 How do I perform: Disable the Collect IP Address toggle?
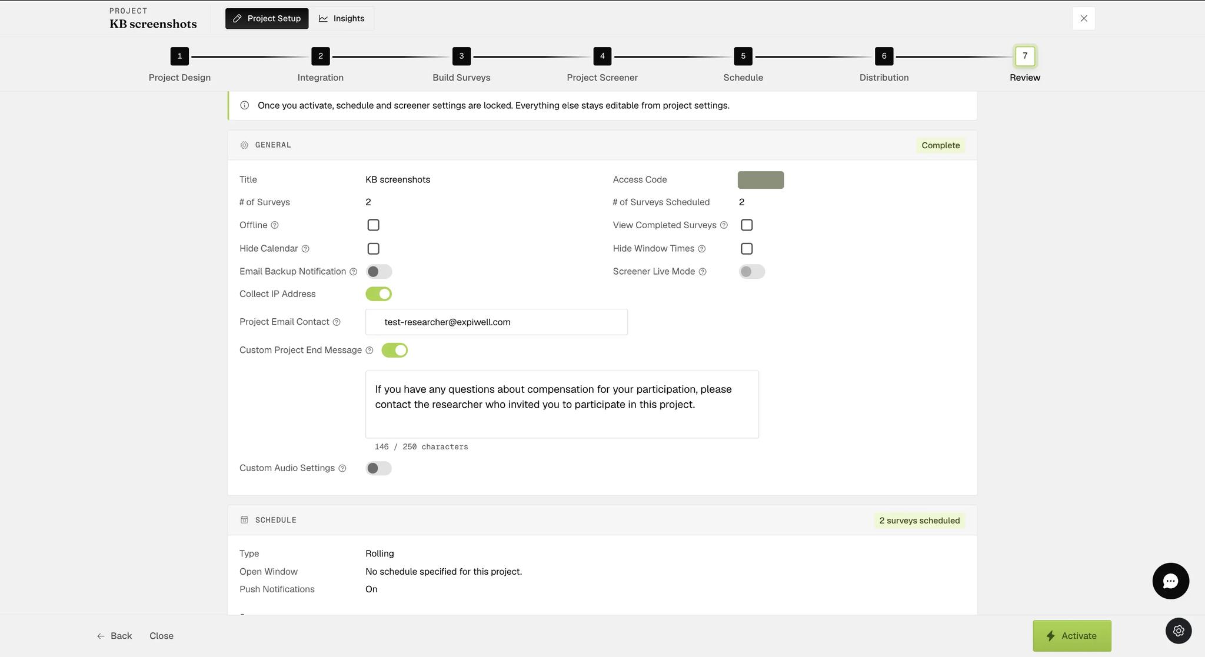(x=378, y=294)
